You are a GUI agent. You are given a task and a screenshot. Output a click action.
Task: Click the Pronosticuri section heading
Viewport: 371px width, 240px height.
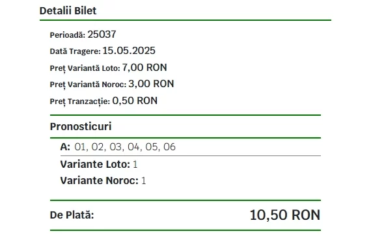coord(81,126)
